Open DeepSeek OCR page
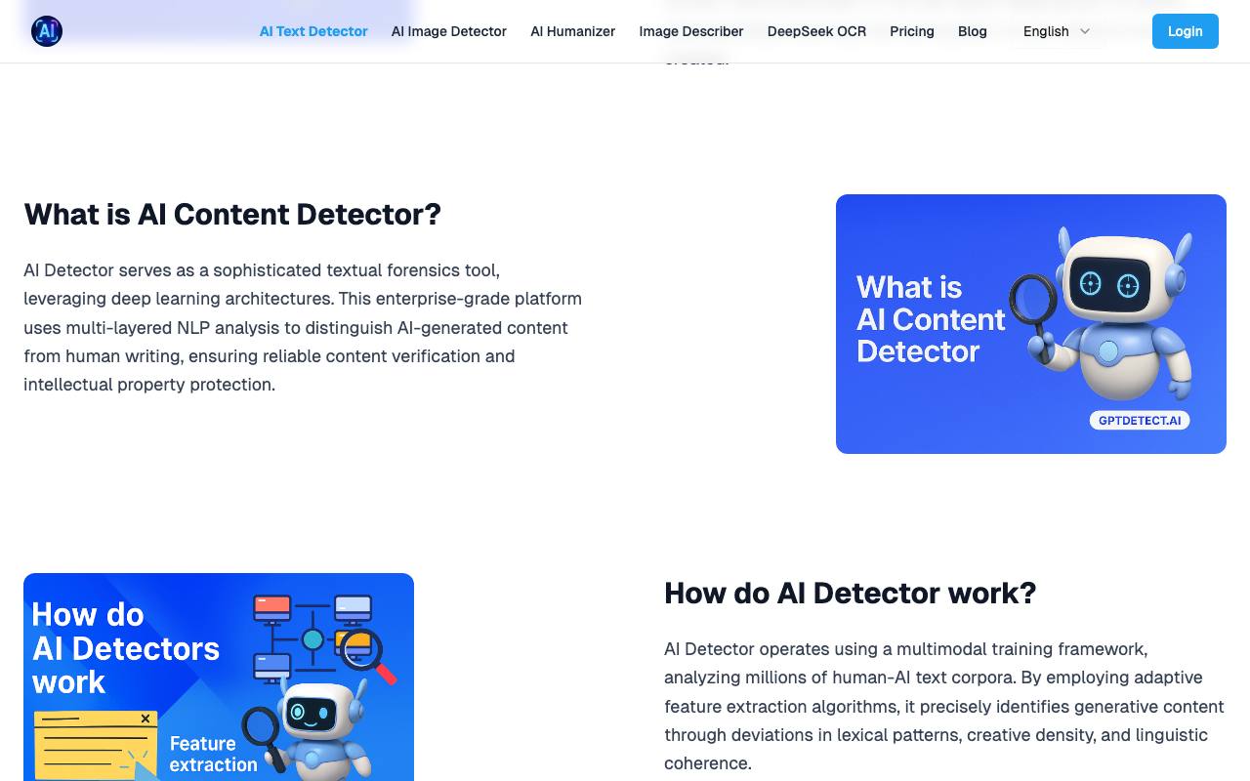 (816, 31)
